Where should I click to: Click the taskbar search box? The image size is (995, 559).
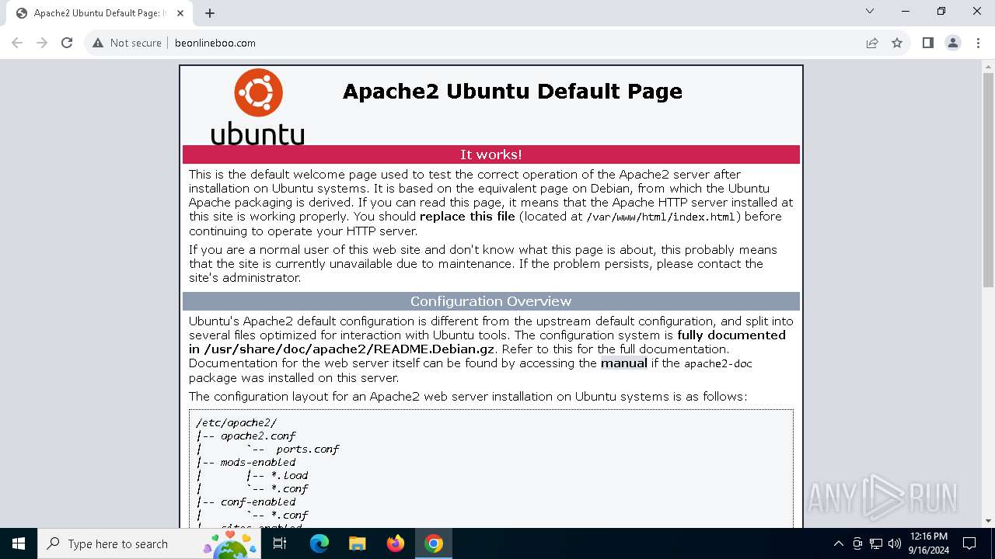[x=149, y=543]
